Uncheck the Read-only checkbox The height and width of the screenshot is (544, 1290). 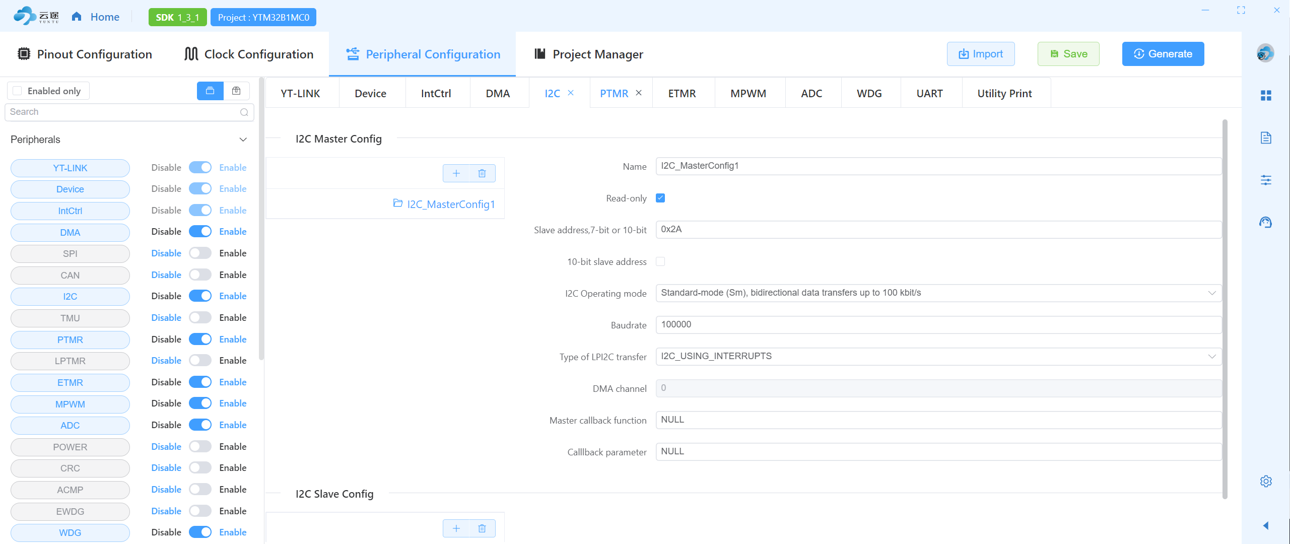(x=660, y=198)
